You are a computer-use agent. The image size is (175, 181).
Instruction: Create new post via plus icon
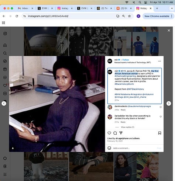pos(5,93)
